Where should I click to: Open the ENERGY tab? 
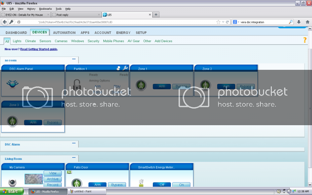[x=123, y=33]
